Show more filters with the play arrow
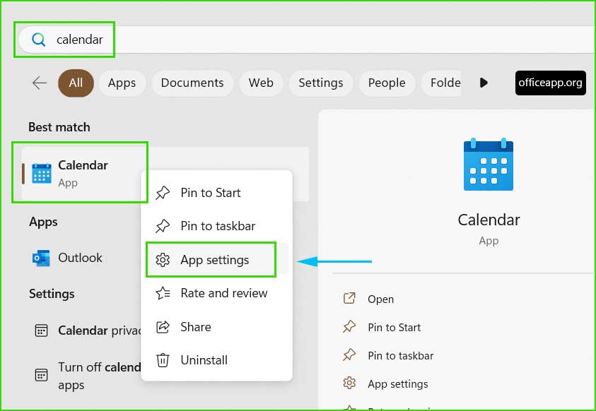Viewport: 596px width, 411px height. (x=484, y=83)
